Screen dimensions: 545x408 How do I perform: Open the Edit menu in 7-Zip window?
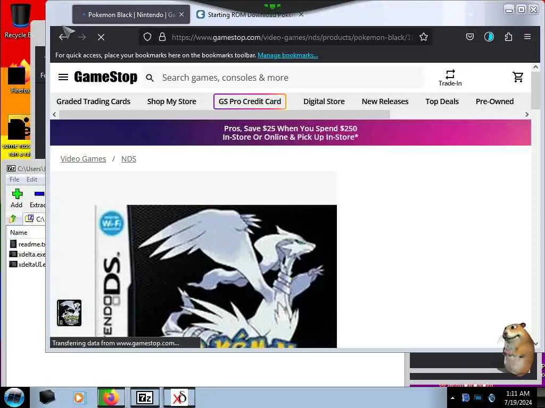tap(31, 180)
